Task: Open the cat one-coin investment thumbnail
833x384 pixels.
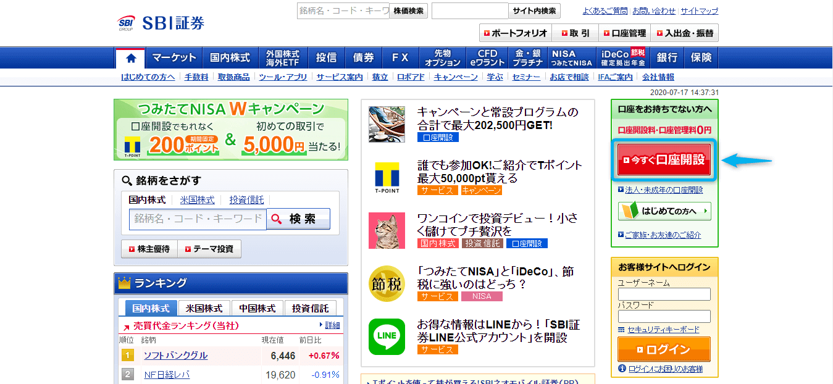Action: pyautogui.click(x=387, y=231)
